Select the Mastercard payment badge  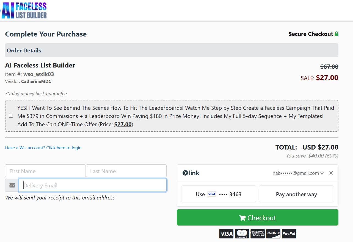[x=242, y=233]
